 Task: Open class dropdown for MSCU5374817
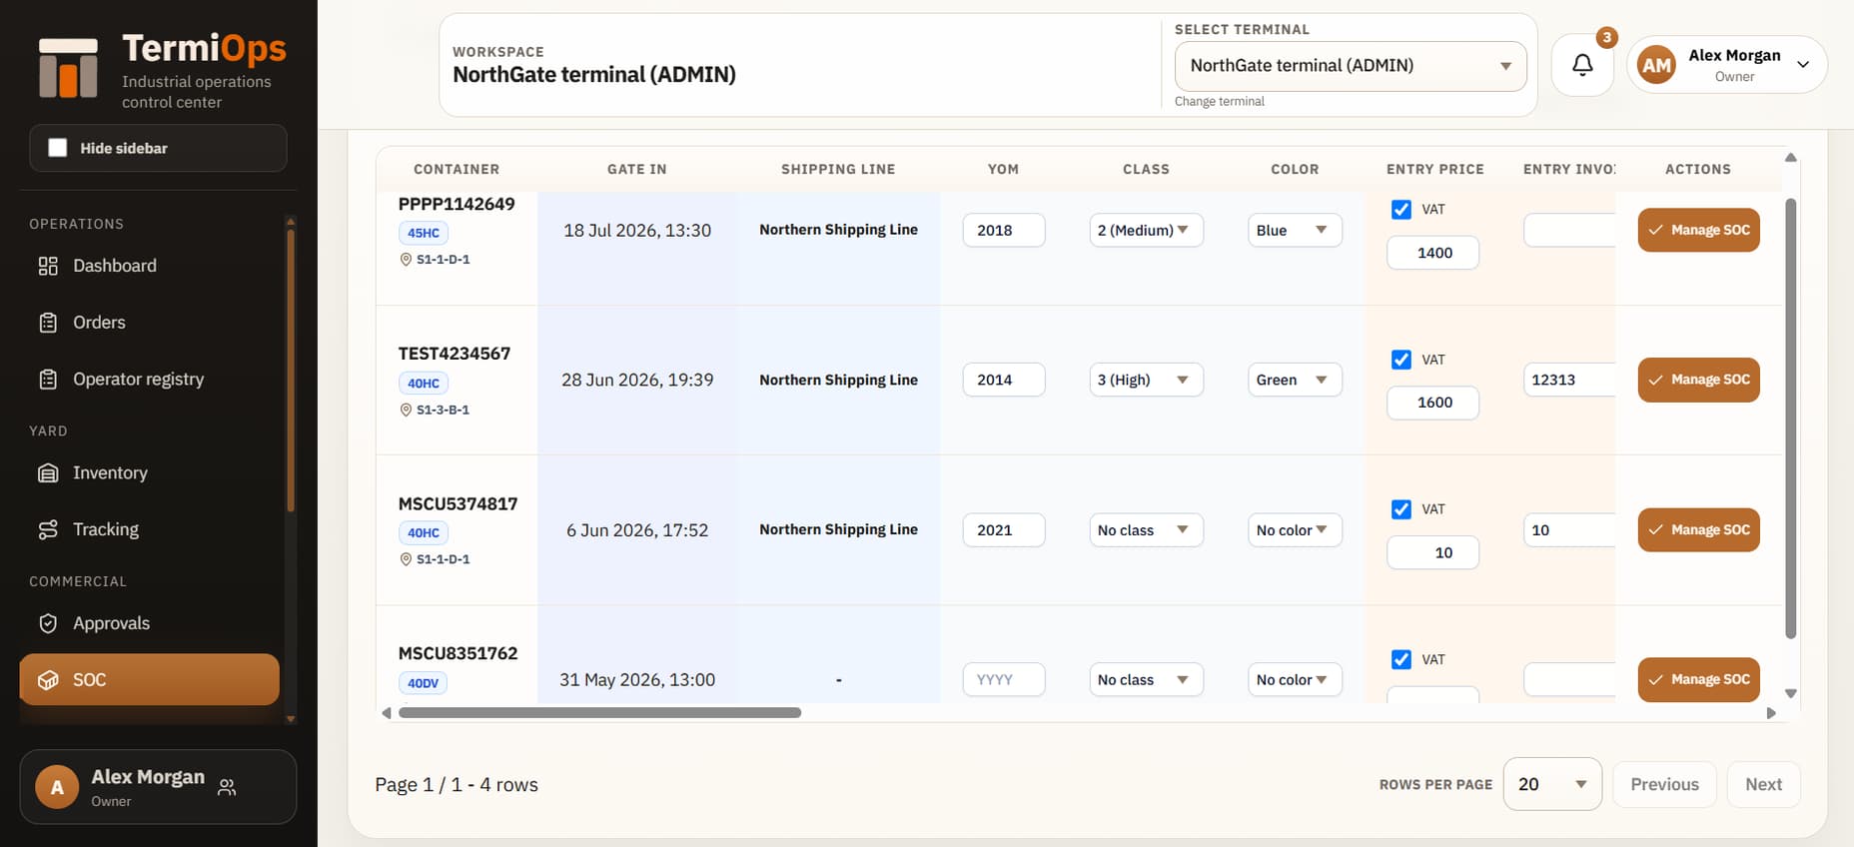pyautogui.click(x=1146, y=530)
